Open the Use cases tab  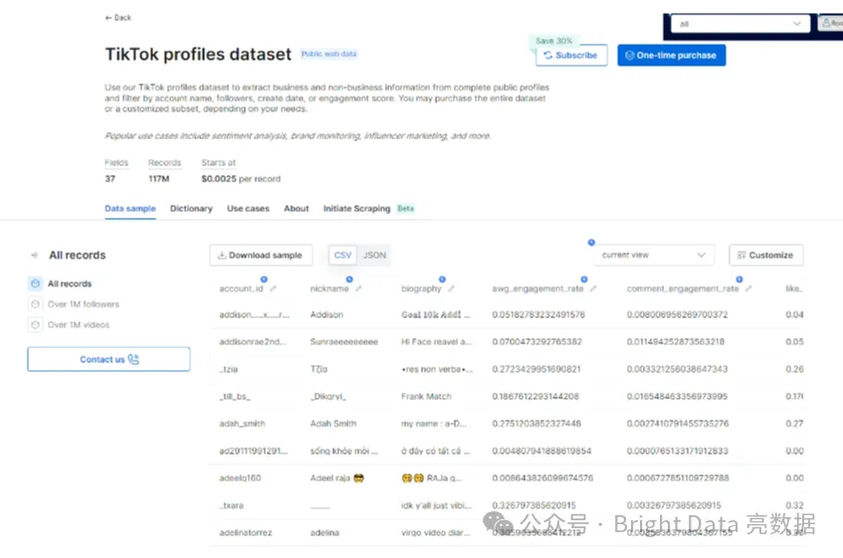click(x=248, y=208)
